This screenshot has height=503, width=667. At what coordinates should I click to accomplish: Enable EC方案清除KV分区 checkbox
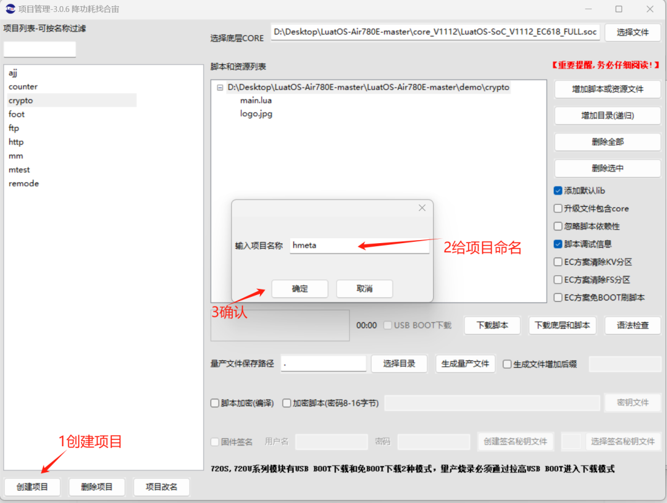[558, 262]
